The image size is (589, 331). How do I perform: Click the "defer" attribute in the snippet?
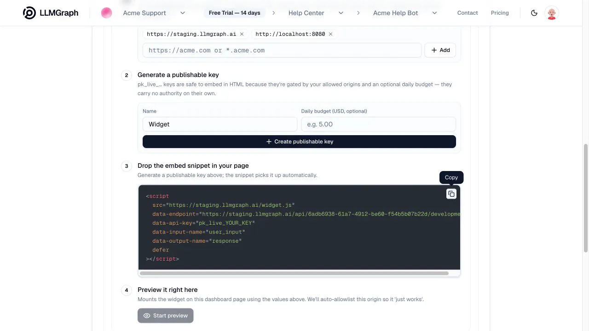(161, 250)
